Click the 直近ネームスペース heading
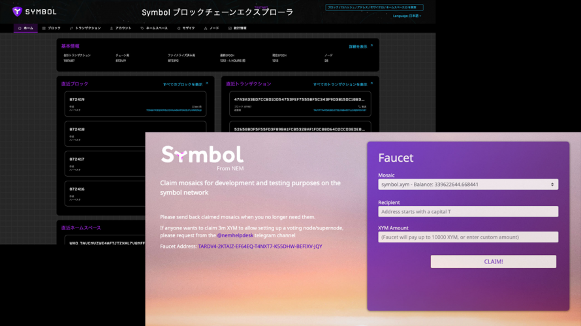Screen dimensions: 581x326 click(81, 228)
